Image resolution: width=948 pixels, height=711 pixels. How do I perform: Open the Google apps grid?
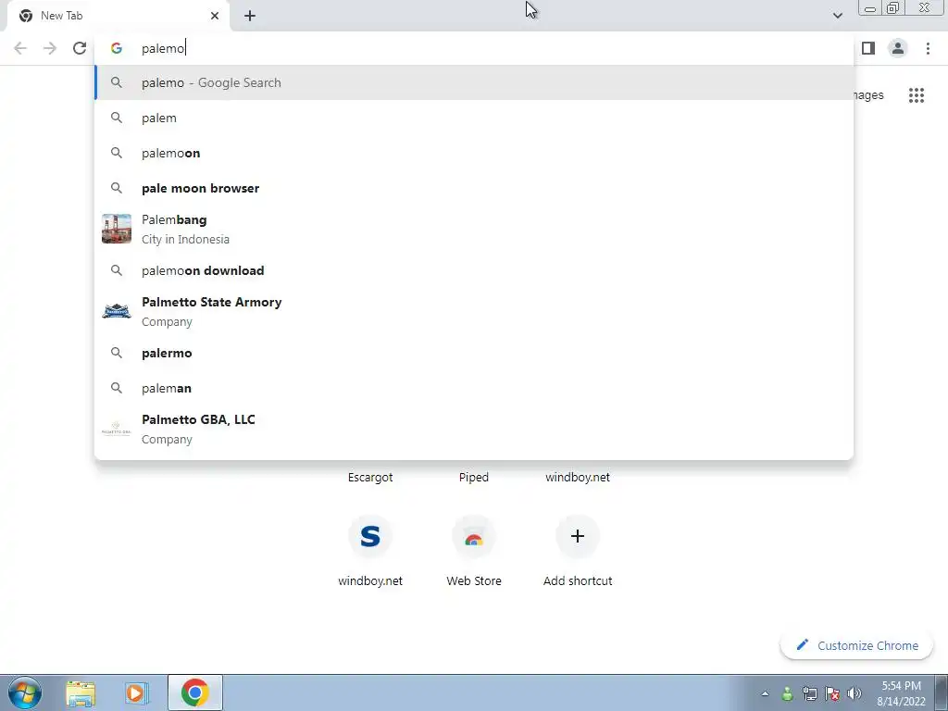coord(917,95)
